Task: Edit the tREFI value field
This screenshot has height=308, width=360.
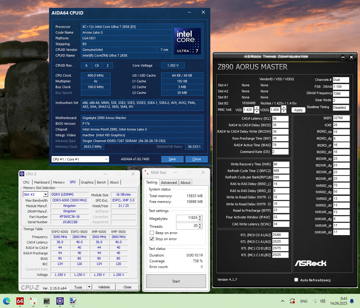Action: pos(341,118)
